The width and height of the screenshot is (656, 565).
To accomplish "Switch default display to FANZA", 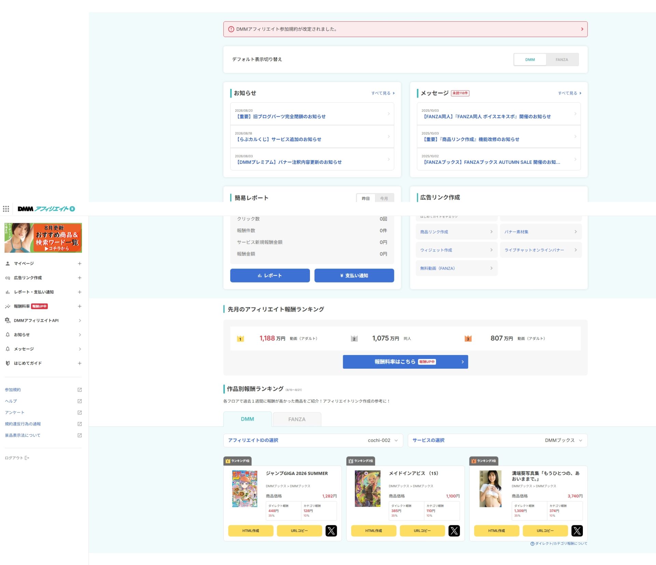I will click(x=562, y=60).
